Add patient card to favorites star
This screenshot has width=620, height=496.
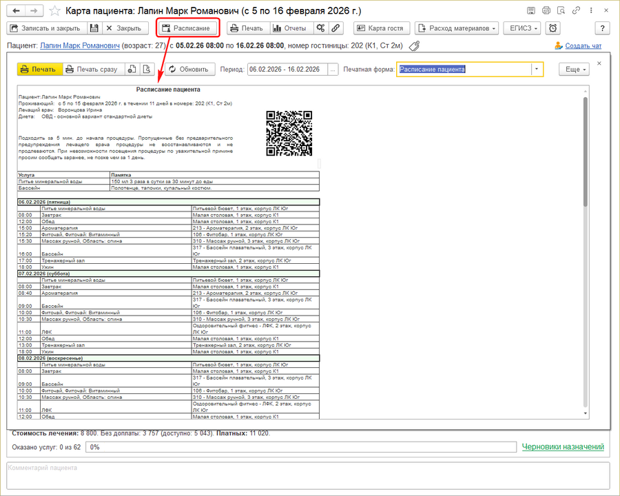(54, 11)
